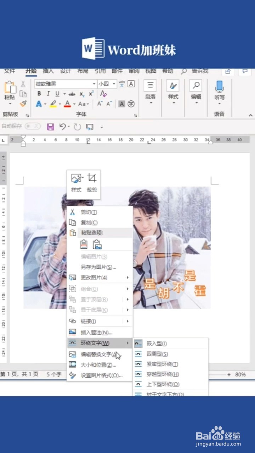The image size is (255, 453).
Task: Select 剪切(T) in context menu
Action: point(100,212)
